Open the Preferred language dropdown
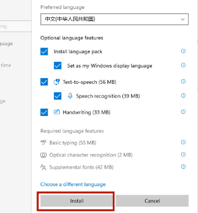The height and width of the screenshot is (213, 198). click(114, 19)
